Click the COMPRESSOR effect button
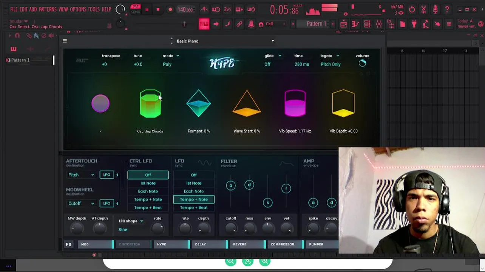 click(286, 244)
